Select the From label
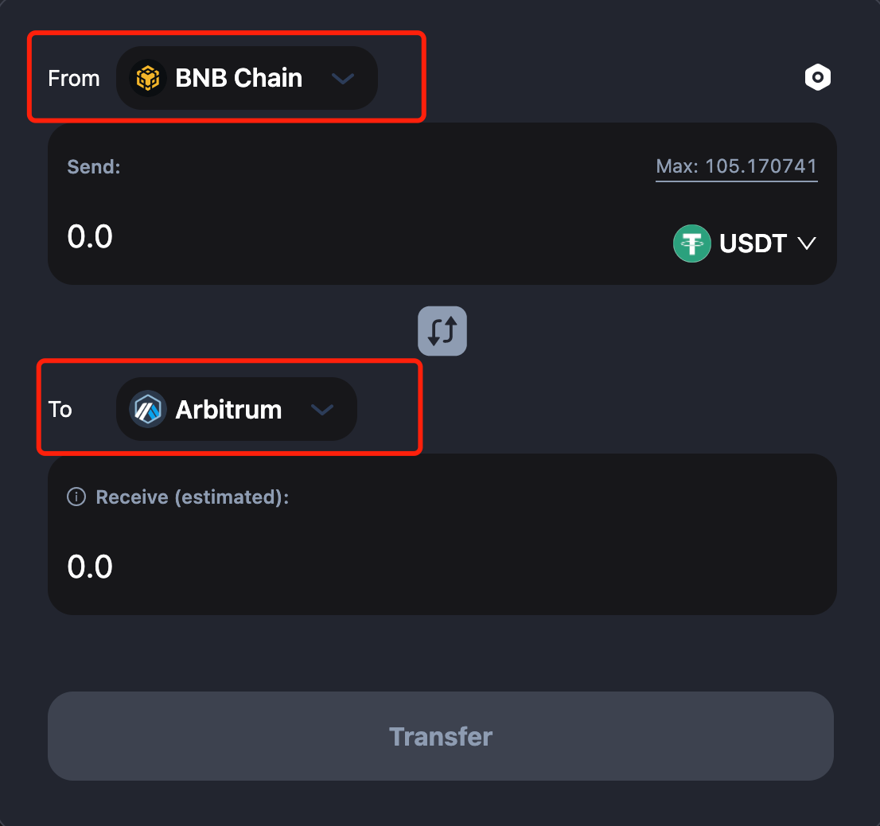This screenshot has width=880, height=826. (x=73, y=78)
